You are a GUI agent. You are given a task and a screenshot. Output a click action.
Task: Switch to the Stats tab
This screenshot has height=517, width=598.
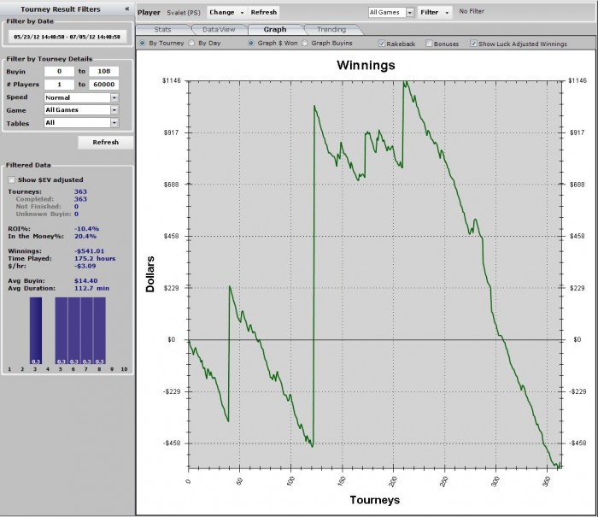coord(162,29)
